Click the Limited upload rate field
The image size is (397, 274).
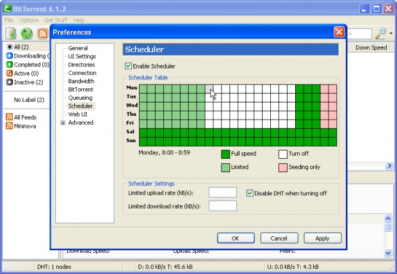click(x=223, y=193)
